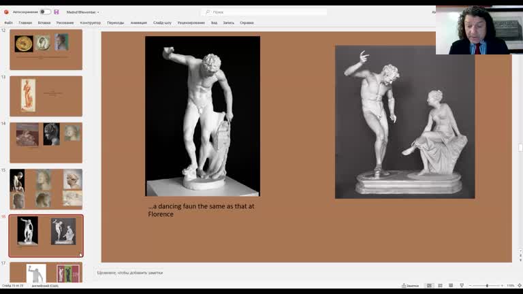Select the dancing faun photo on black background
Viewport: 523px width, 294px height.
tap(202, 116)
